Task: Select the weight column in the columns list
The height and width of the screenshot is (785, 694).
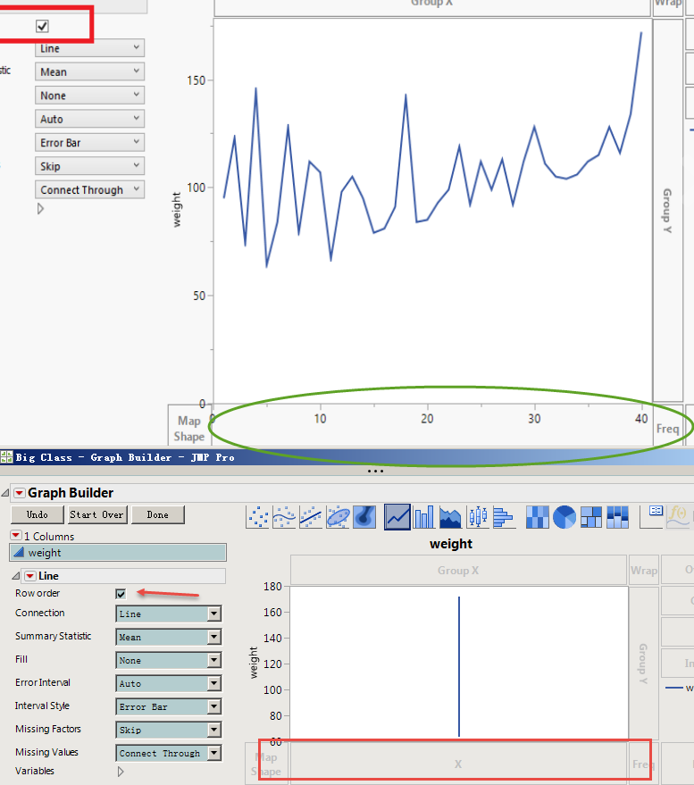Action: (x=118, y=552)
